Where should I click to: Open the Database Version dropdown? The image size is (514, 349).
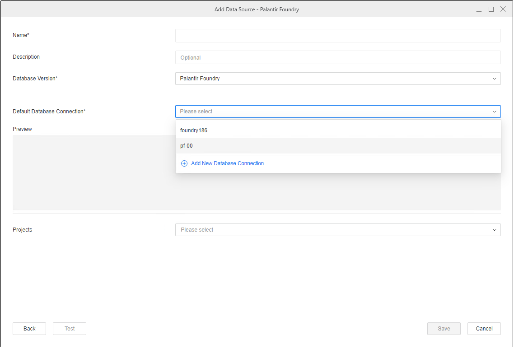pyautogui.click(x=338, y=79)
